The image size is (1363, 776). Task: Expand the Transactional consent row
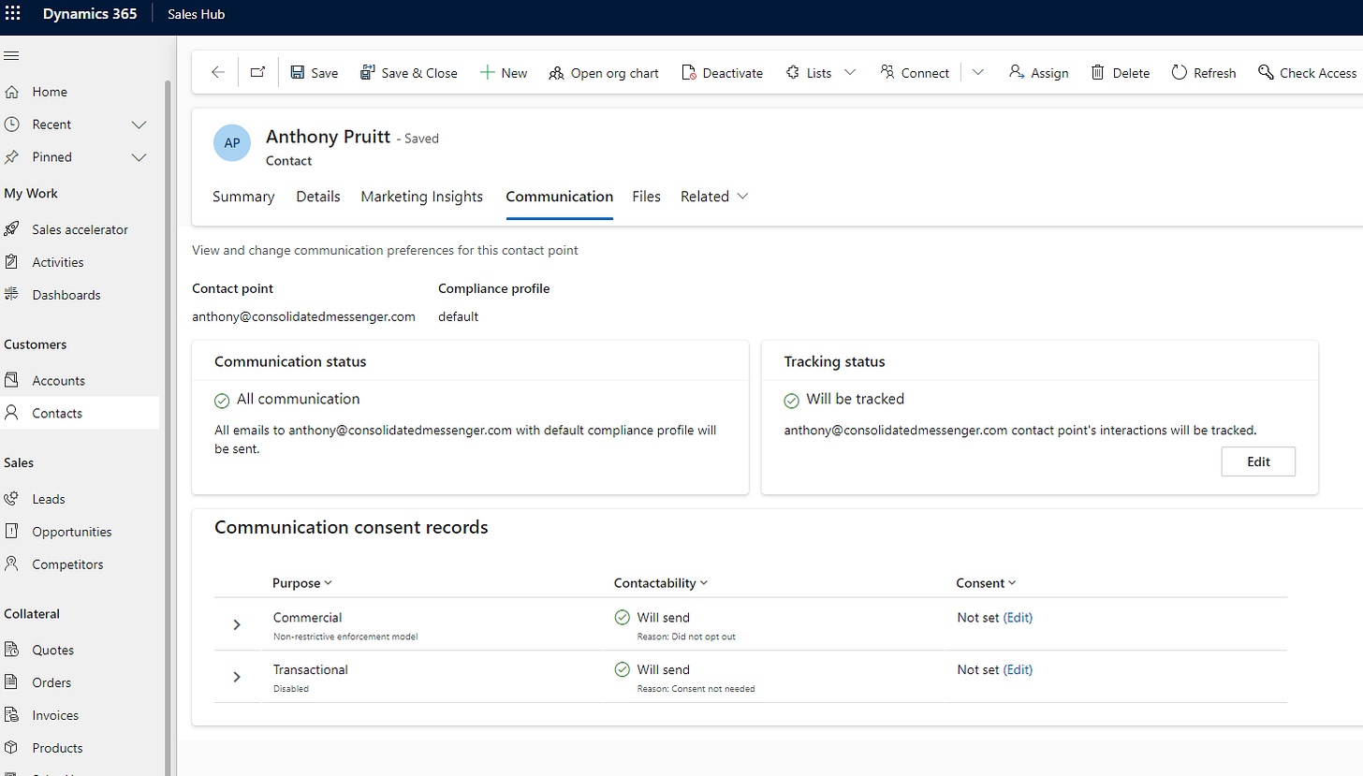tap(237, 677)
